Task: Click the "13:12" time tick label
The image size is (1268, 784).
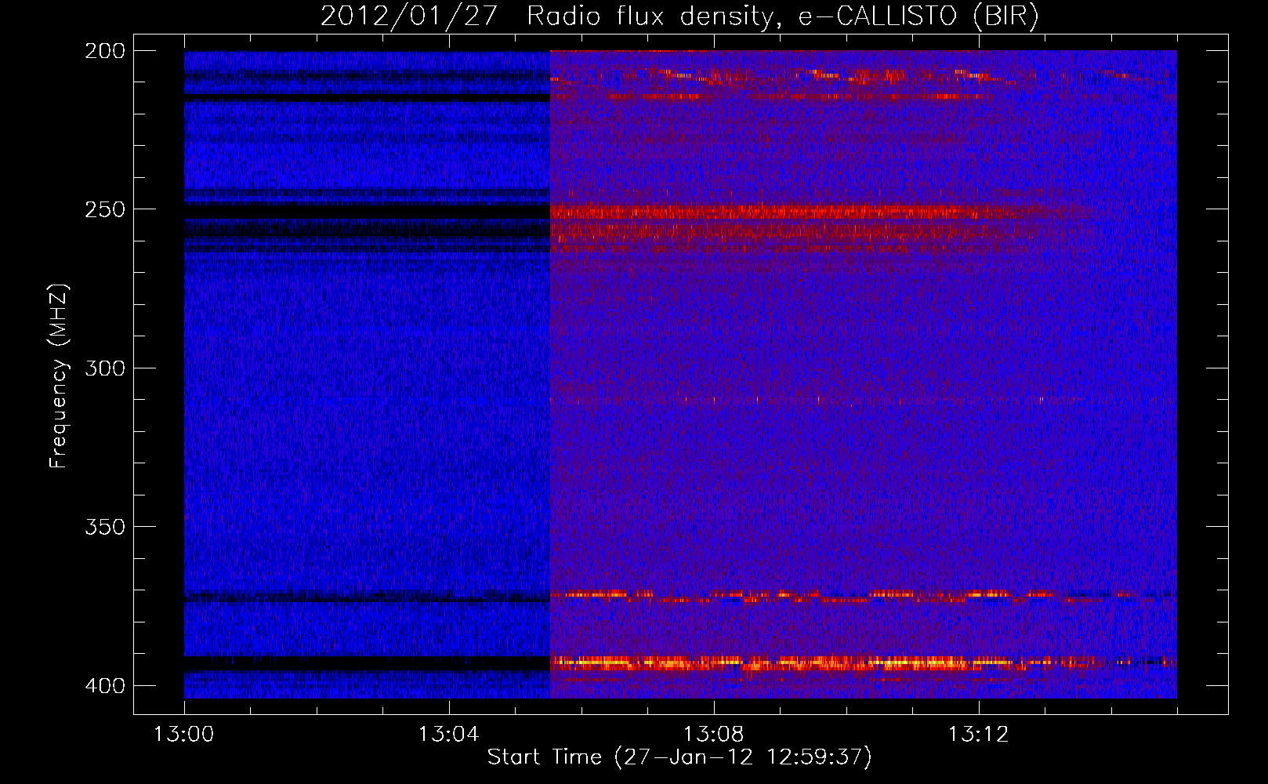Action: 979,735
